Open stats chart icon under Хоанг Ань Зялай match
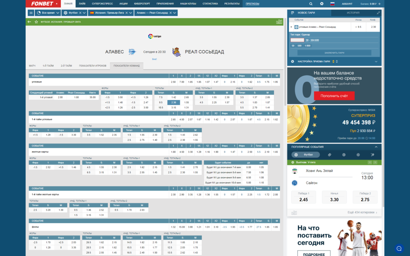 coord(294,213)
